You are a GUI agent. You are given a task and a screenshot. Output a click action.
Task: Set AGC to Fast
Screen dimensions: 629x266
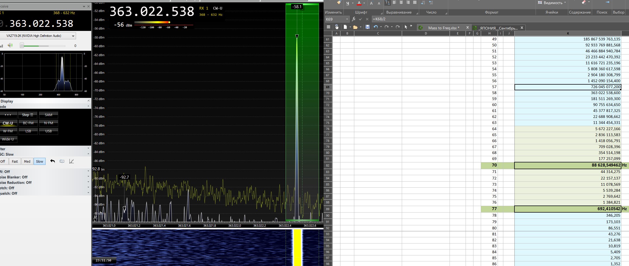15,161
